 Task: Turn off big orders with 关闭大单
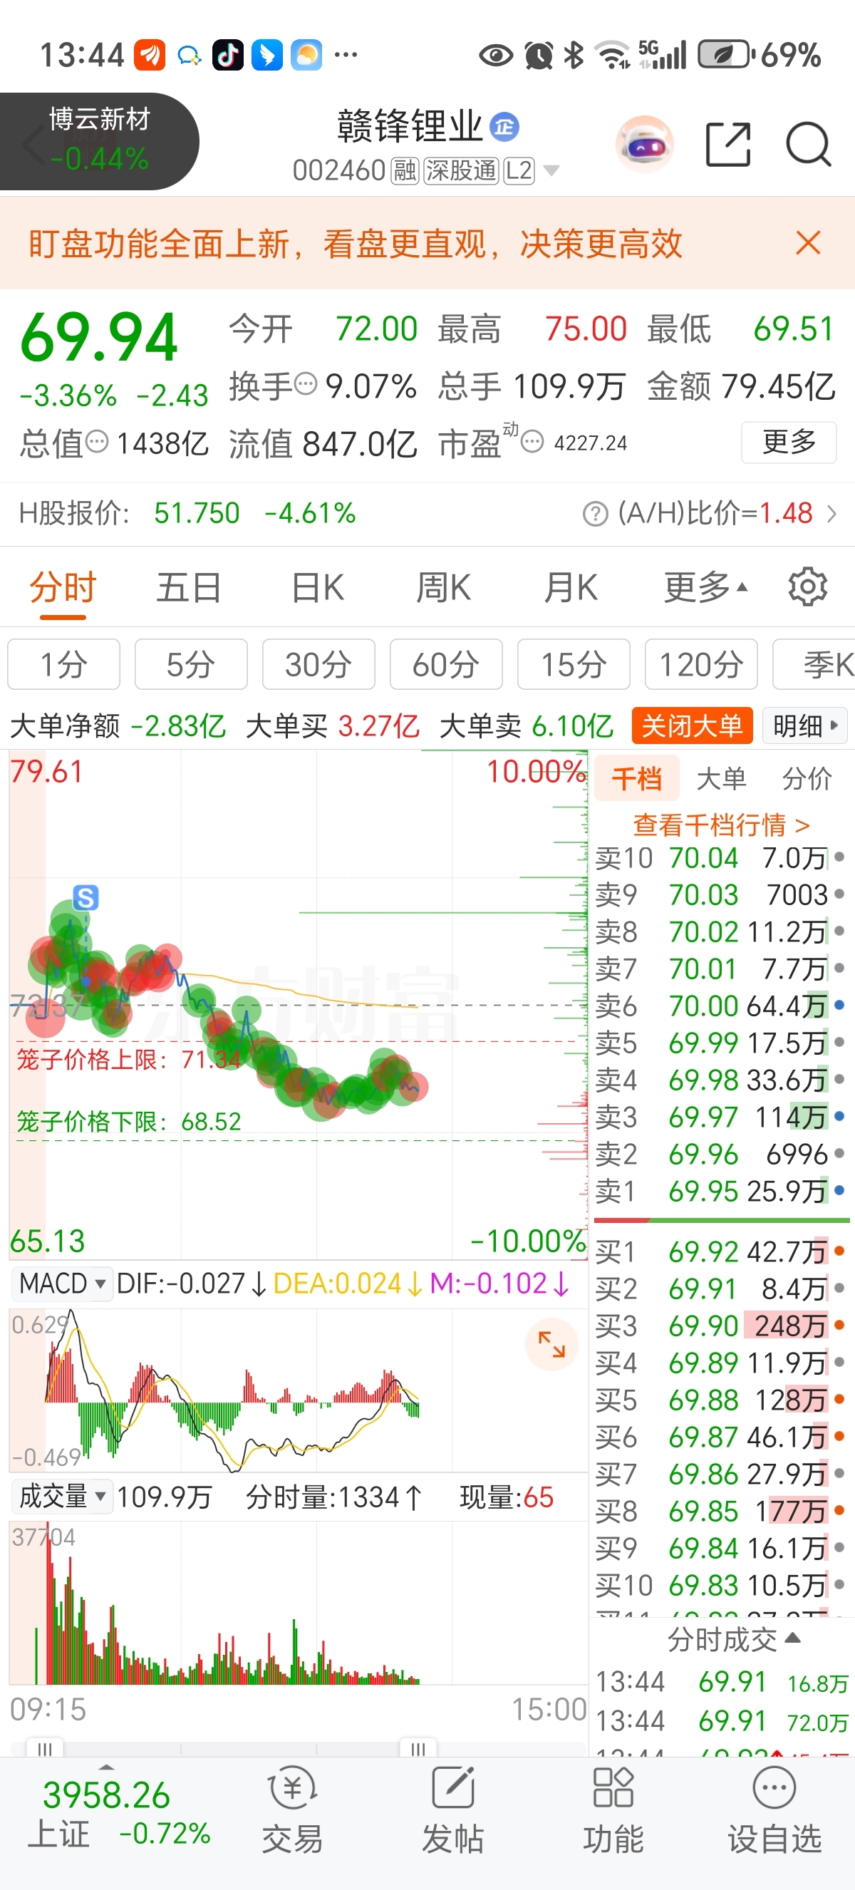pyautogui.click(x=693, y=725)
